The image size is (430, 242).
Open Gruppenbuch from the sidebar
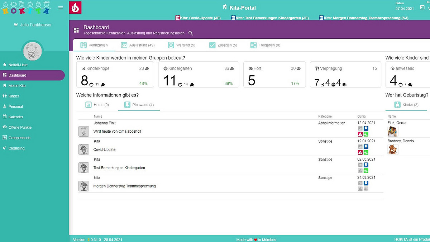pyautogui.click(x=19, y=138)
